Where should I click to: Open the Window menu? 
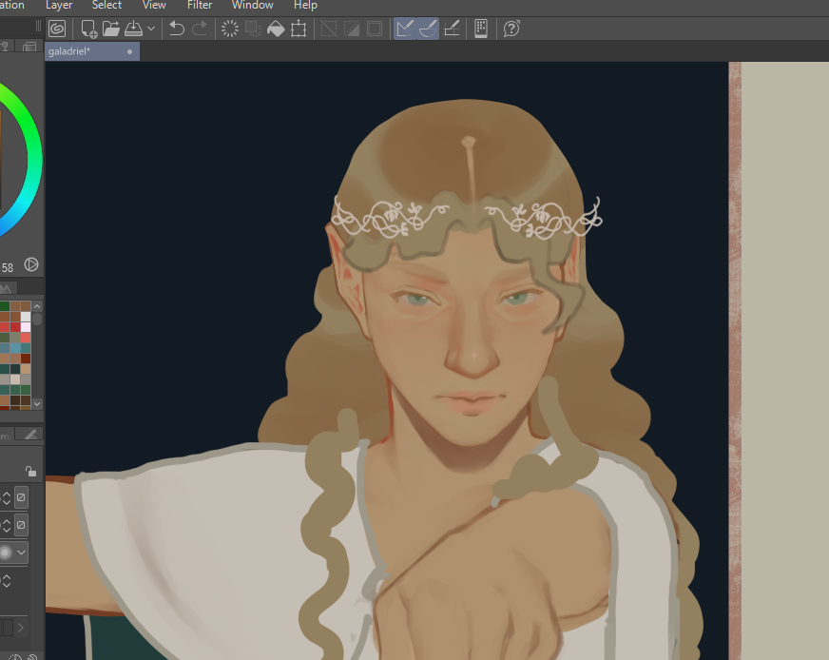pyautogui.click(x=252, y=6)
